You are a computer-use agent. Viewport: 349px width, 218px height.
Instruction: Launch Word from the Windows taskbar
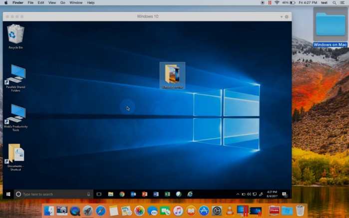point(156,194)
